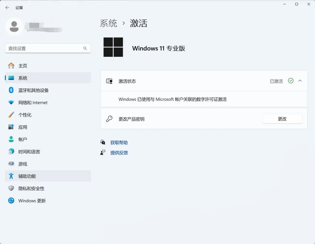Click the 更改产品密钥 label
Screen dimensions: 315x244
(131, 119)
